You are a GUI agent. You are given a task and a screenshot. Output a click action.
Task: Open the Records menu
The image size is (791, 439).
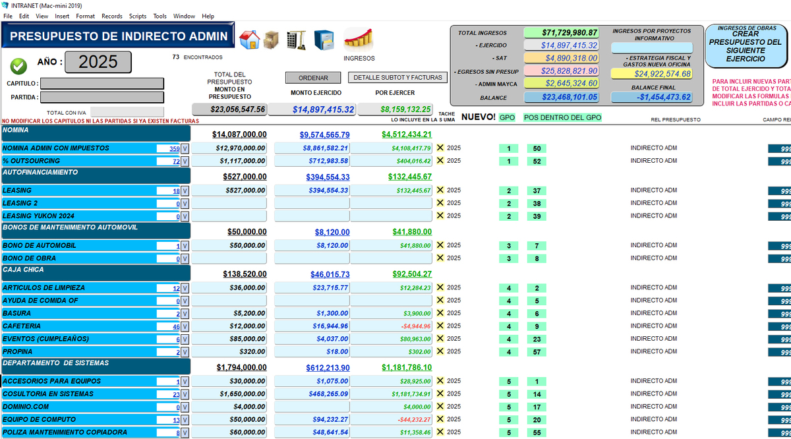tap(112, 16)
